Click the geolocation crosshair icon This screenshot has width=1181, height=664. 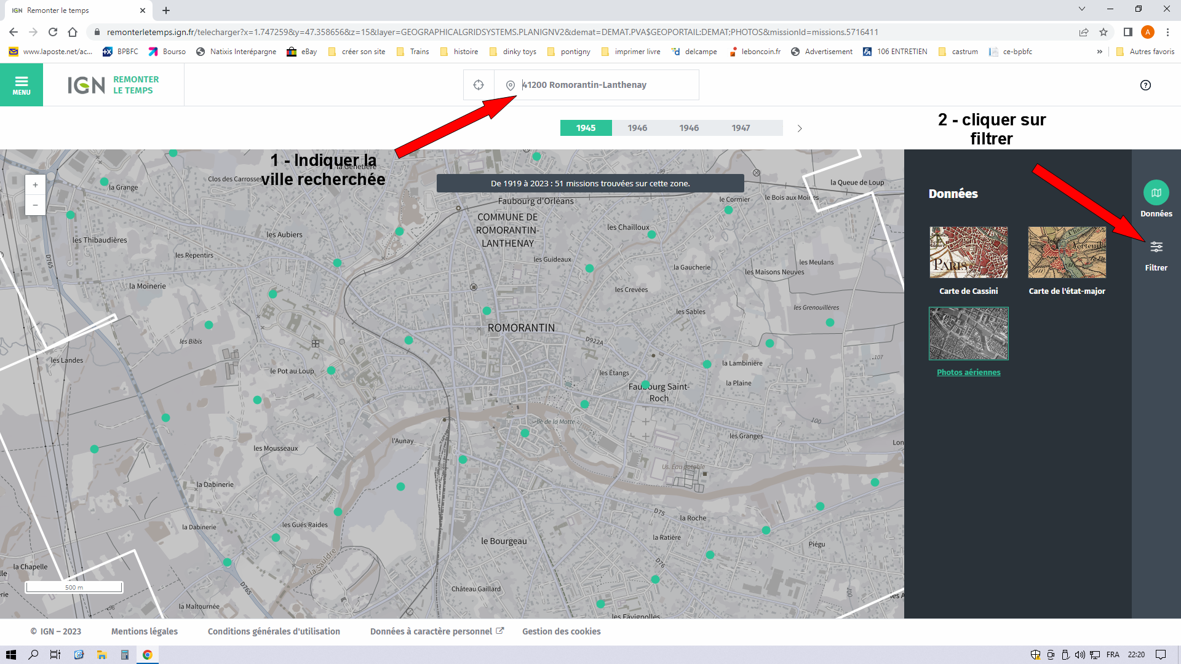[479, 85]
